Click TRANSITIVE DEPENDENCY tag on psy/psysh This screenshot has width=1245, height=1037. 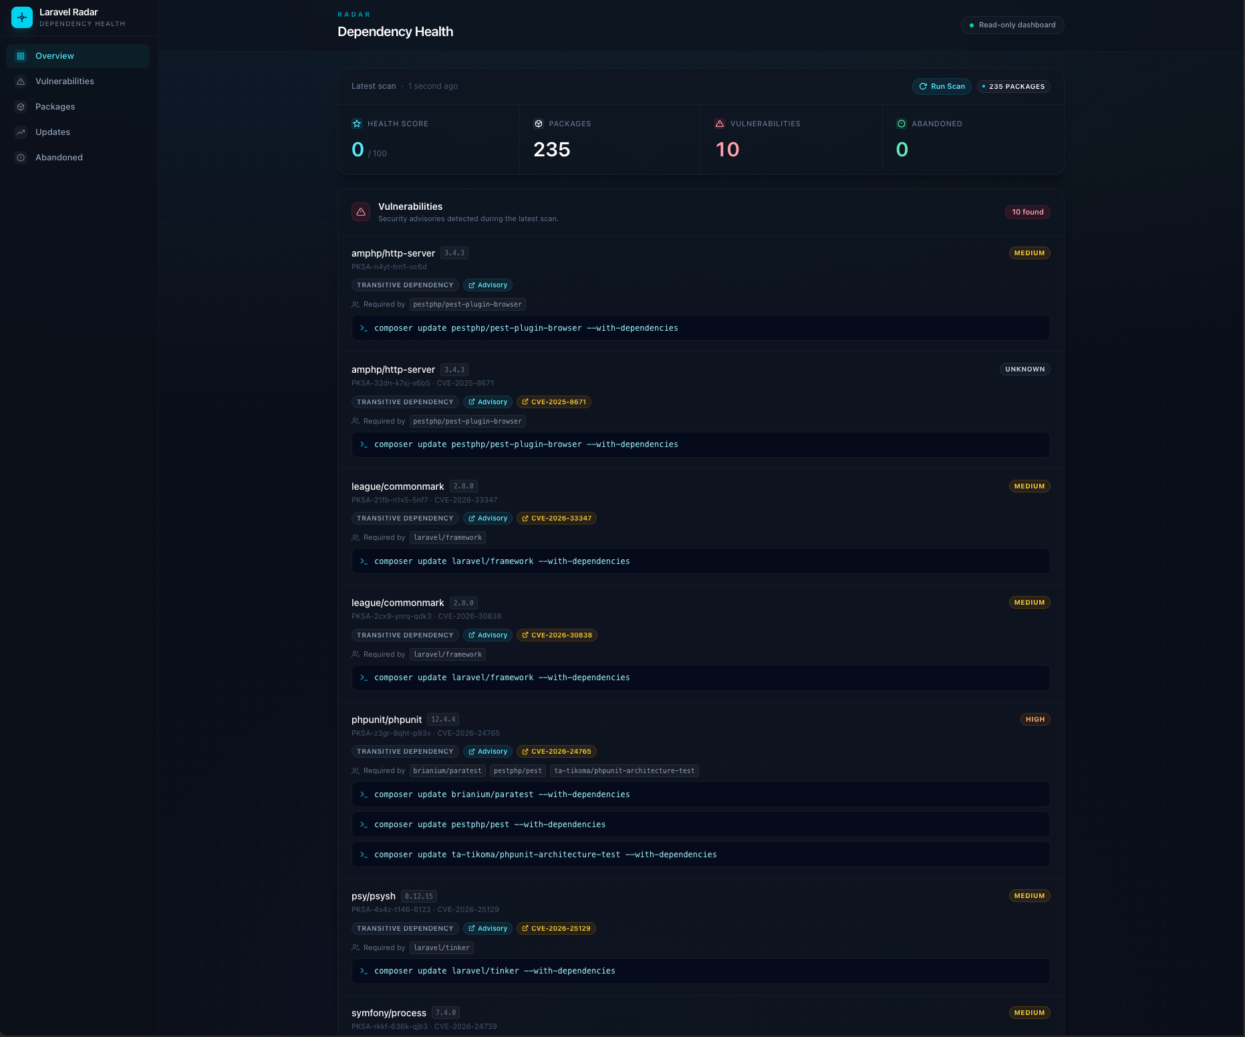(405, 929)
